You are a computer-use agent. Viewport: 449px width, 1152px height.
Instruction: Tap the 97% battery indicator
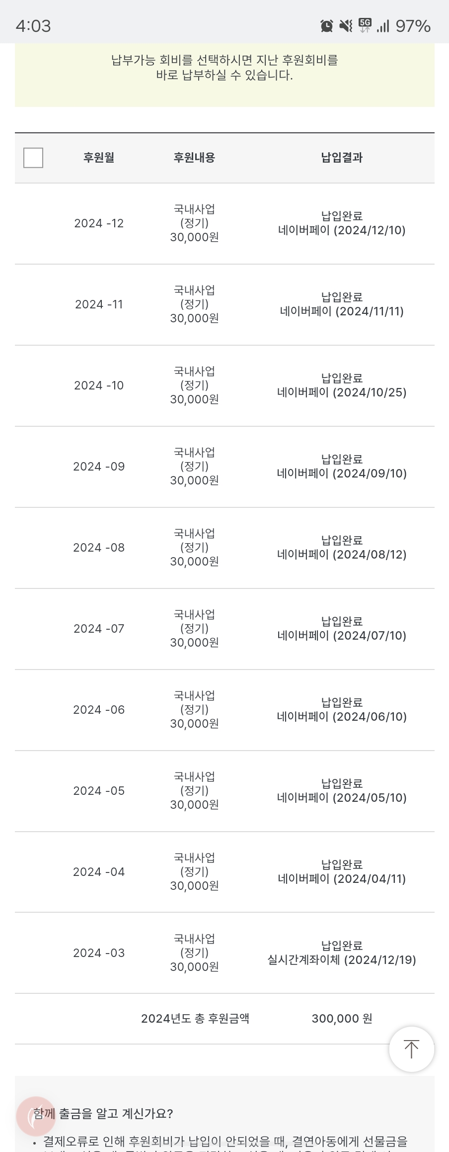[413, 26]
